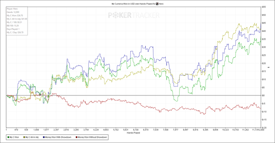The height and width of the screenshot is (143, 275).
Task: Click the 'My C / Day: $36.70' line
Action: click(15, 32)
